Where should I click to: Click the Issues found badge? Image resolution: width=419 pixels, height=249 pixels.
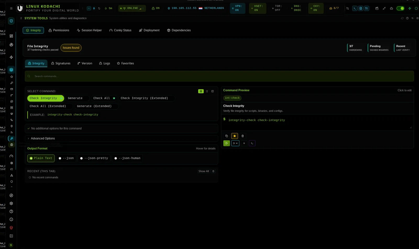pyautogui.click(x=71, y=48)
